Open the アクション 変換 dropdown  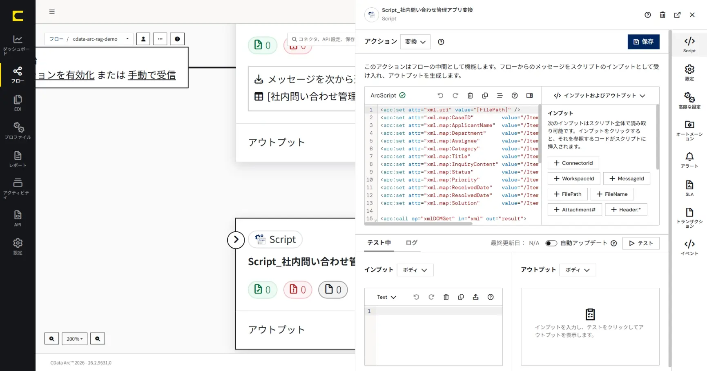coord(415,42)
